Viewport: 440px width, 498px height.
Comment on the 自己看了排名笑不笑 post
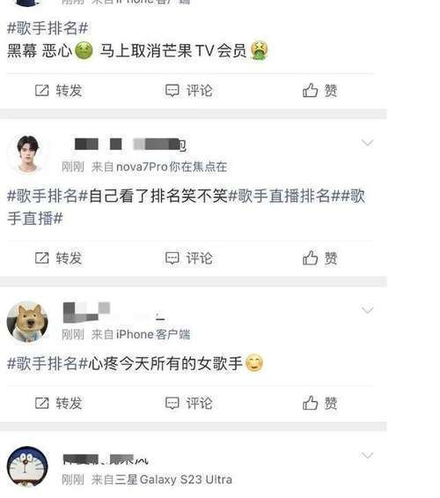click(x=189, y=258)
